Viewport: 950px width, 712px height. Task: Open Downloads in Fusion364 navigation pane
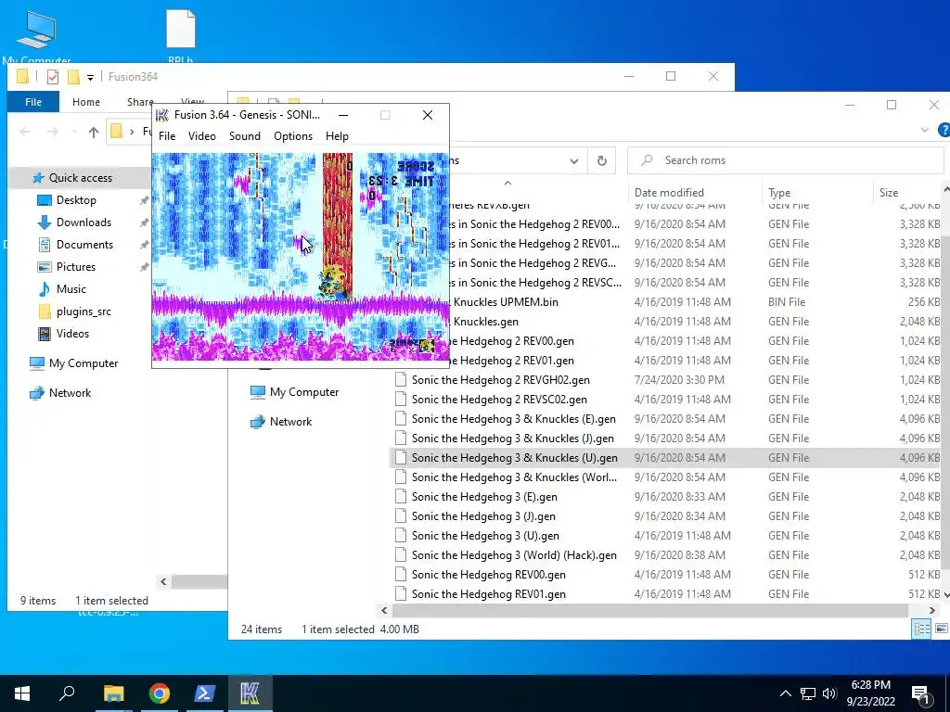point(83,222)
